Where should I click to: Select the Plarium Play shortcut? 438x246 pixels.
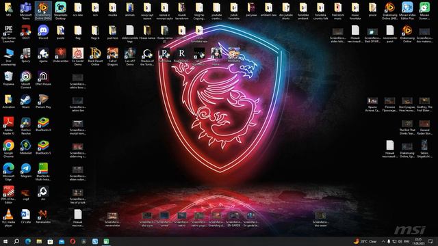pos(43,101)
